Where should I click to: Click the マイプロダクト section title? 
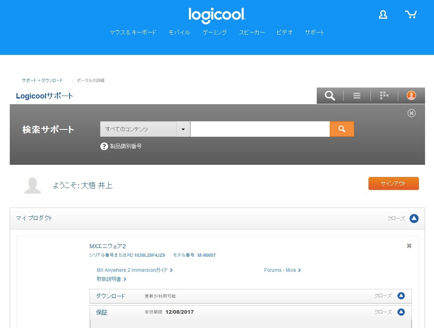click(x=34, y=218)
